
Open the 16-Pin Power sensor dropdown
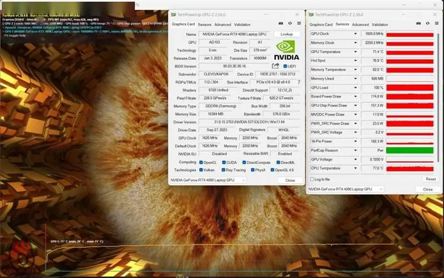click(356, 141)
